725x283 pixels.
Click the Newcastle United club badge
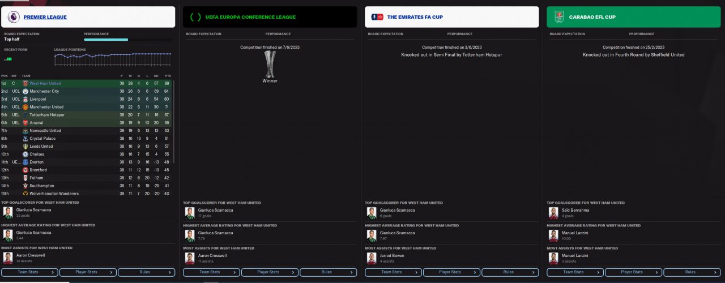[x=25, y=131]
